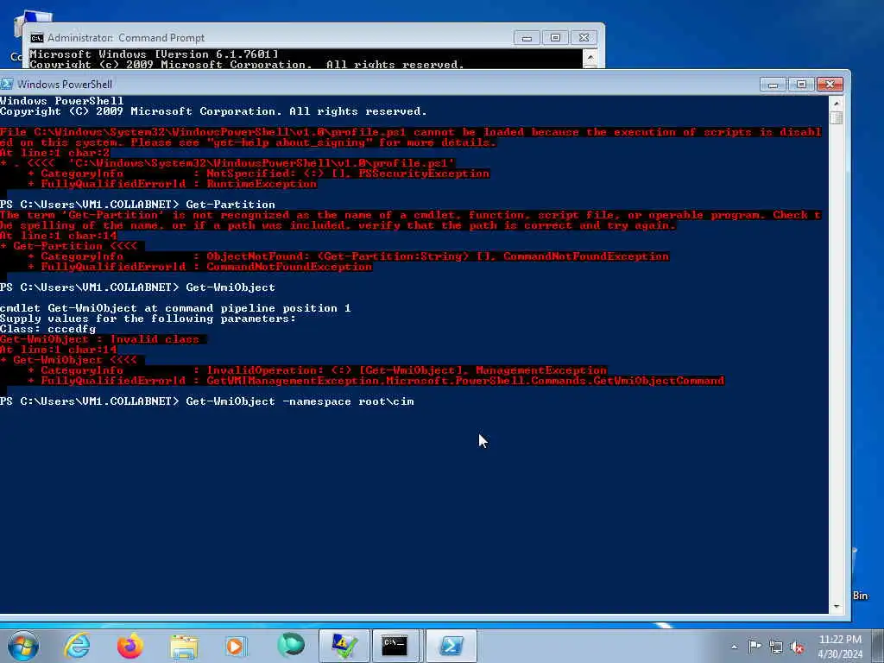Click the green round app icon in taskbar
884x663 pixels.
(x=291, y=645)
